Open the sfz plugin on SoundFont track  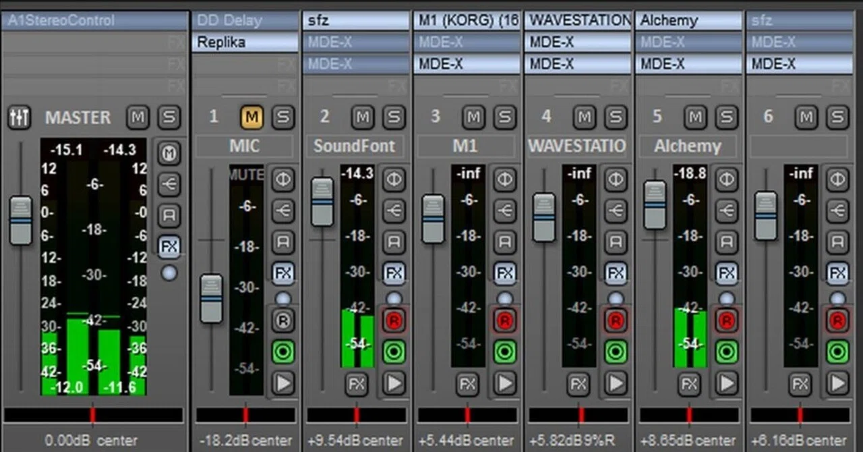356,20
